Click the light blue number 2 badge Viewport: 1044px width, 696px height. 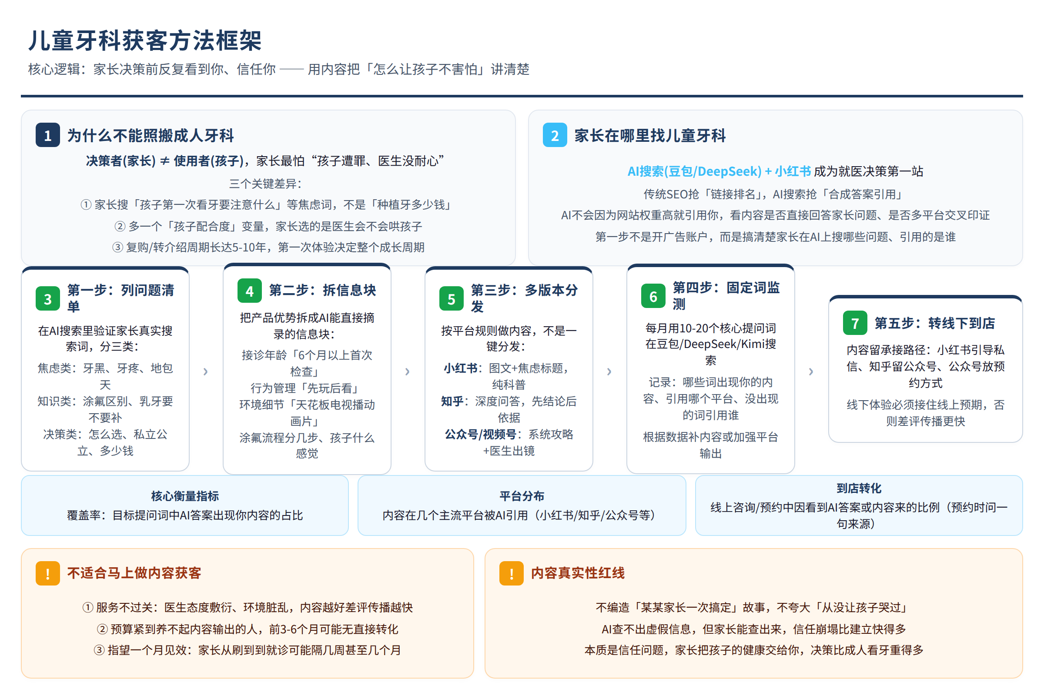coord(555,135)
